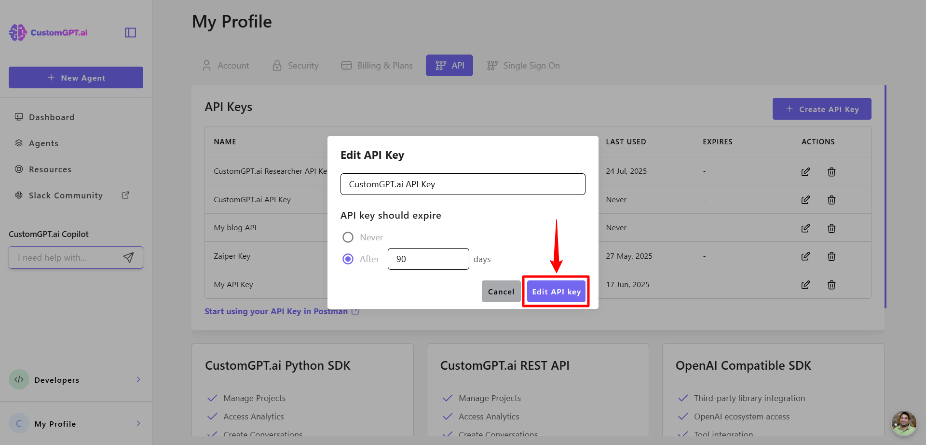Select the After radio button

(348, 259)
